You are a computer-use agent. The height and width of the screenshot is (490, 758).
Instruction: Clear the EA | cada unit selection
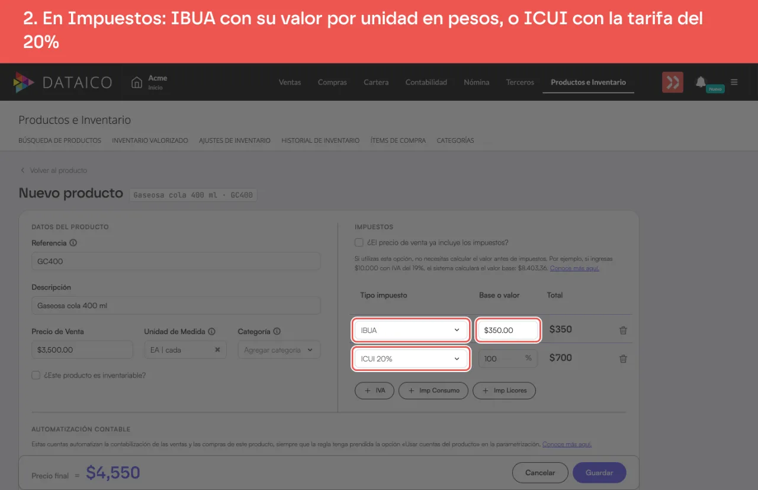217,350
